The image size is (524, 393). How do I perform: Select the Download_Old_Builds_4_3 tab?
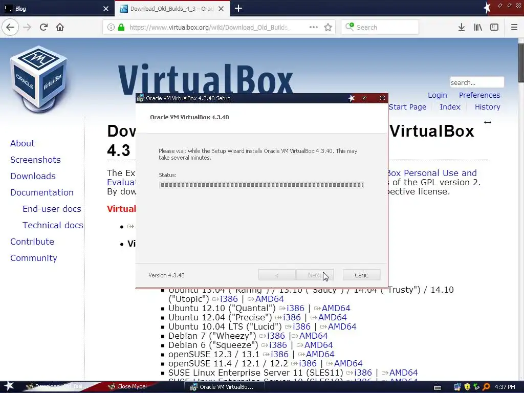172,9
